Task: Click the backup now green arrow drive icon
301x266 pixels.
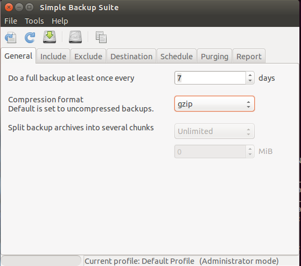Action: click(x=50, y=37)
